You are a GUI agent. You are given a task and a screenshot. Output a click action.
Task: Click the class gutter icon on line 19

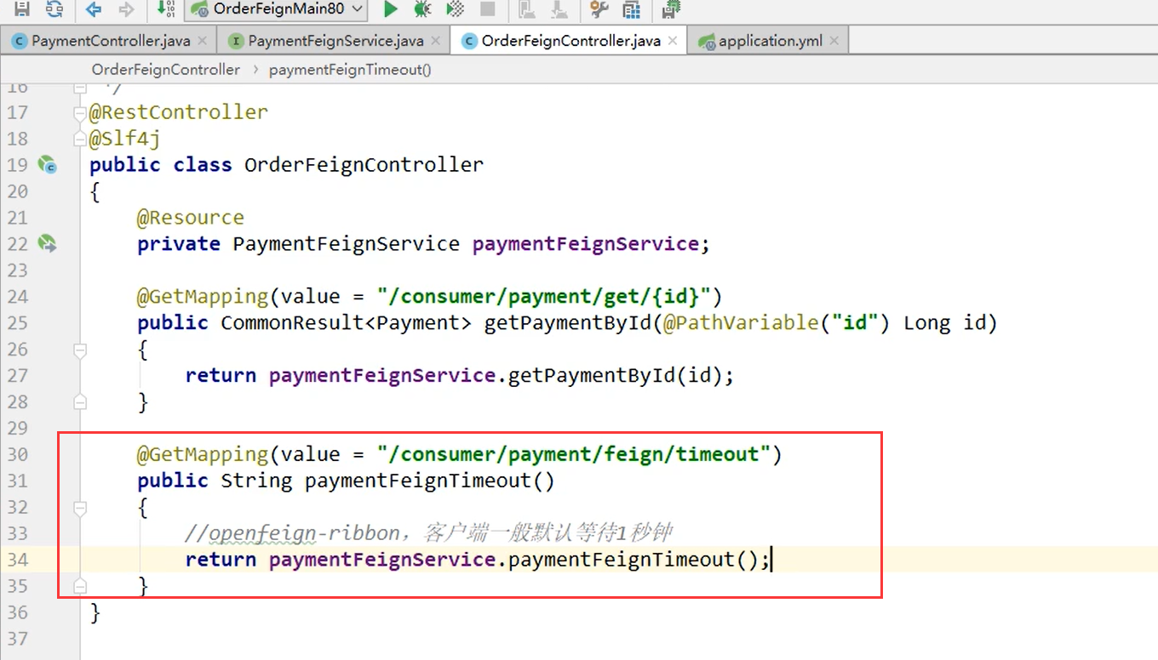coord(49,166)
